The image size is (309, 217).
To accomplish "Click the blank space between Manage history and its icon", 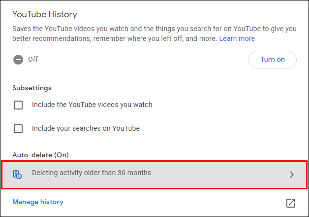I will pos(172,202).
